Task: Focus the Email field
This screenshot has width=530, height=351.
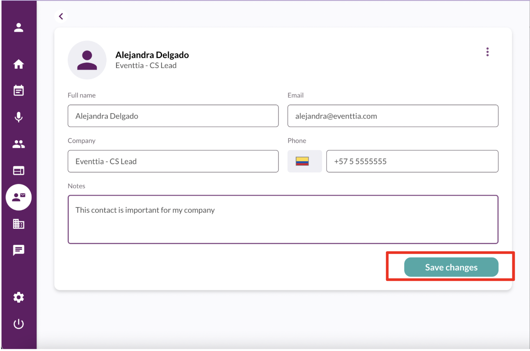Action: (x=393, y=116)
